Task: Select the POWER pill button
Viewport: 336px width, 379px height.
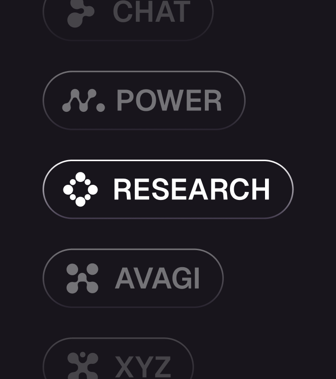Action: [x=144, y=100]
